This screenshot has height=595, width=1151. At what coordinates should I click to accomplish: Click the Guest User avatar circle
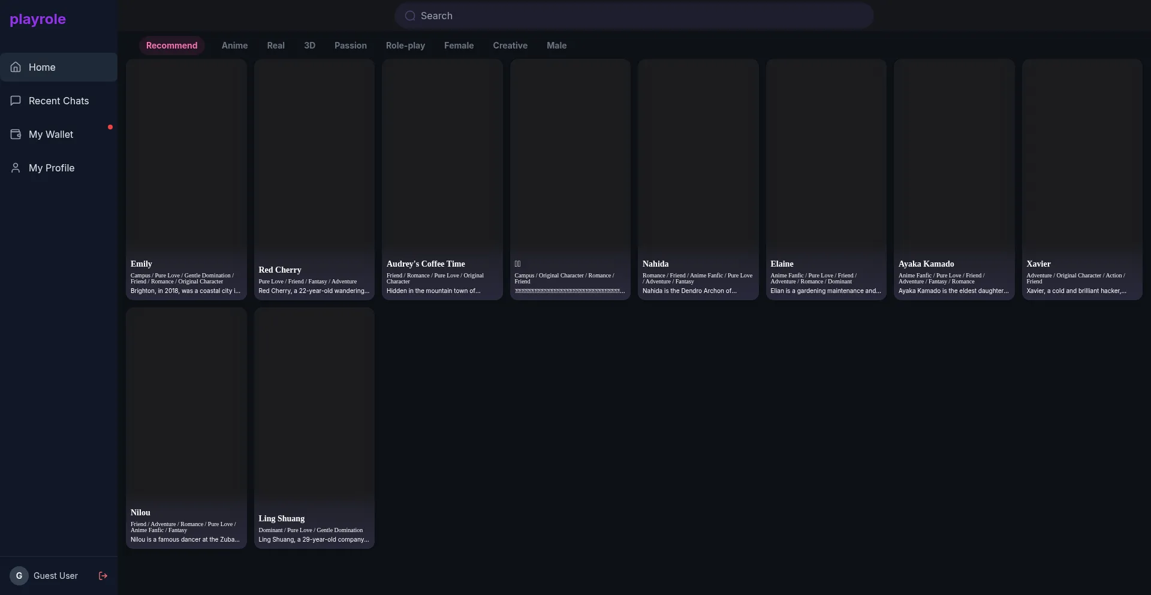[x=19, y=576]
